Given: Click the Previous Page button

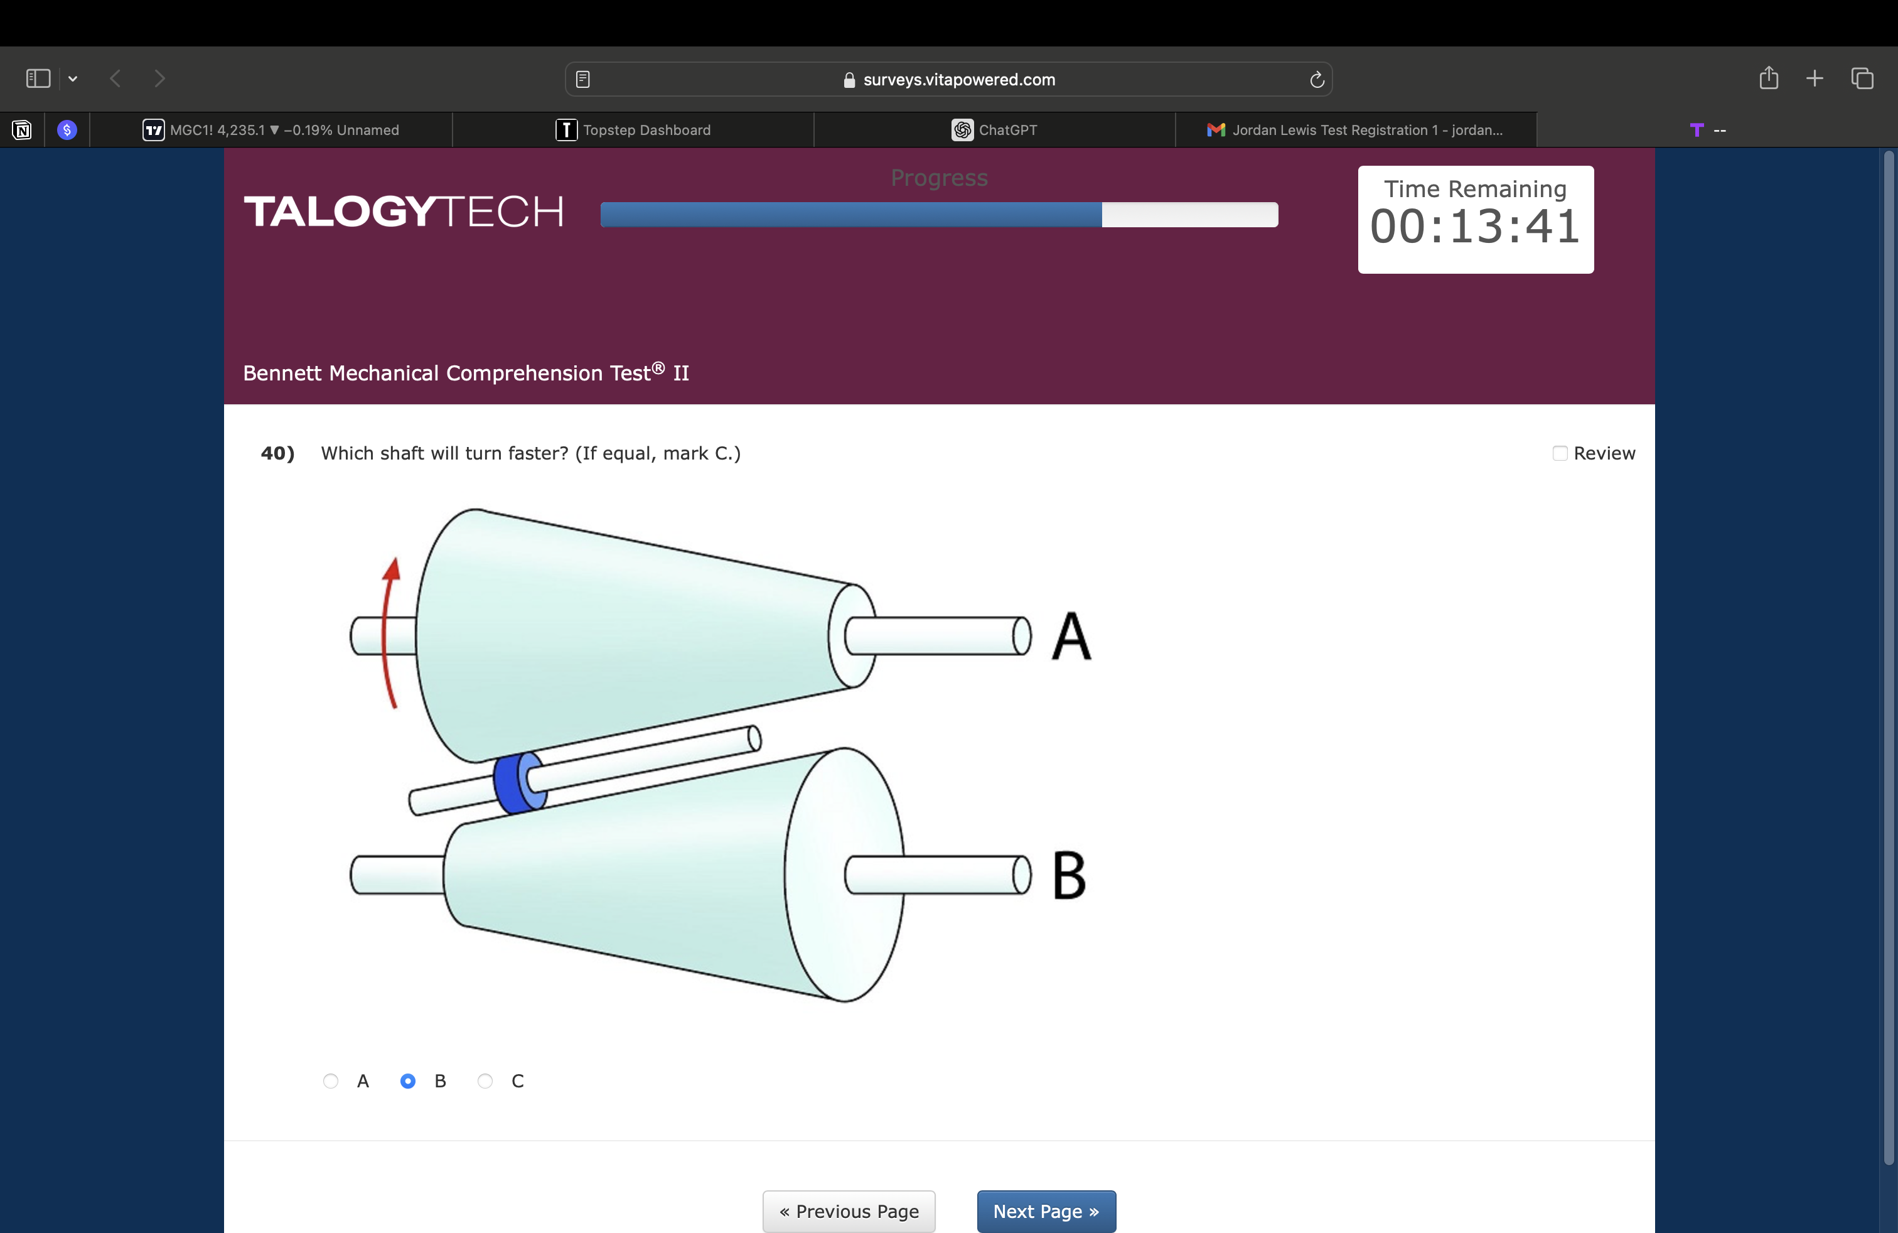Looking at the screenshot, I should (x=849, y=1212).
